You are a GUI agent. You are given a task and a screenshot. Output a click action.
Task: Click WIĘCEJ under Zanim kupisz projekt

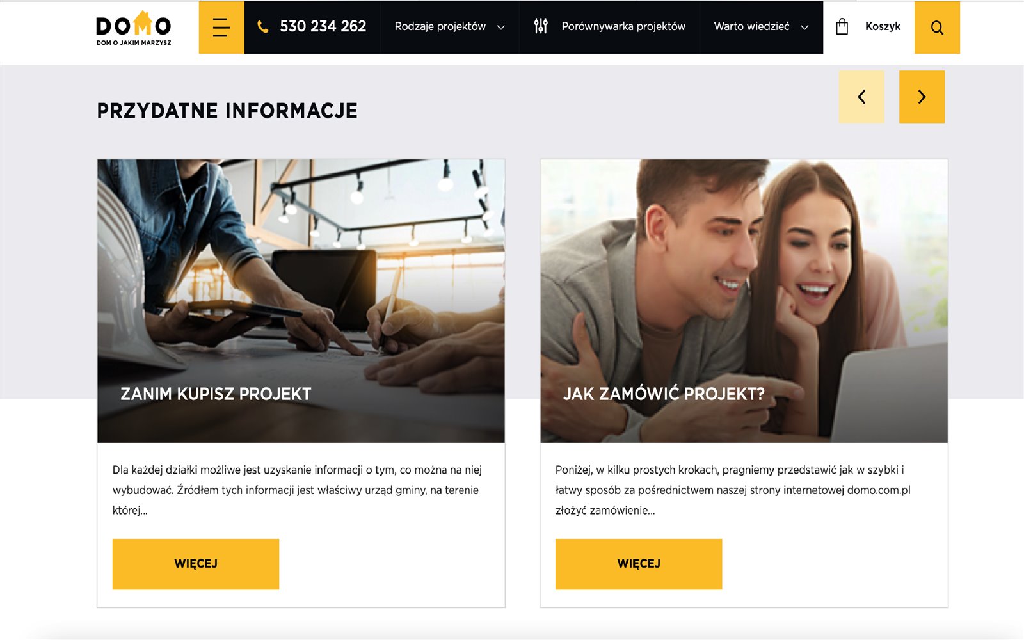196,564
